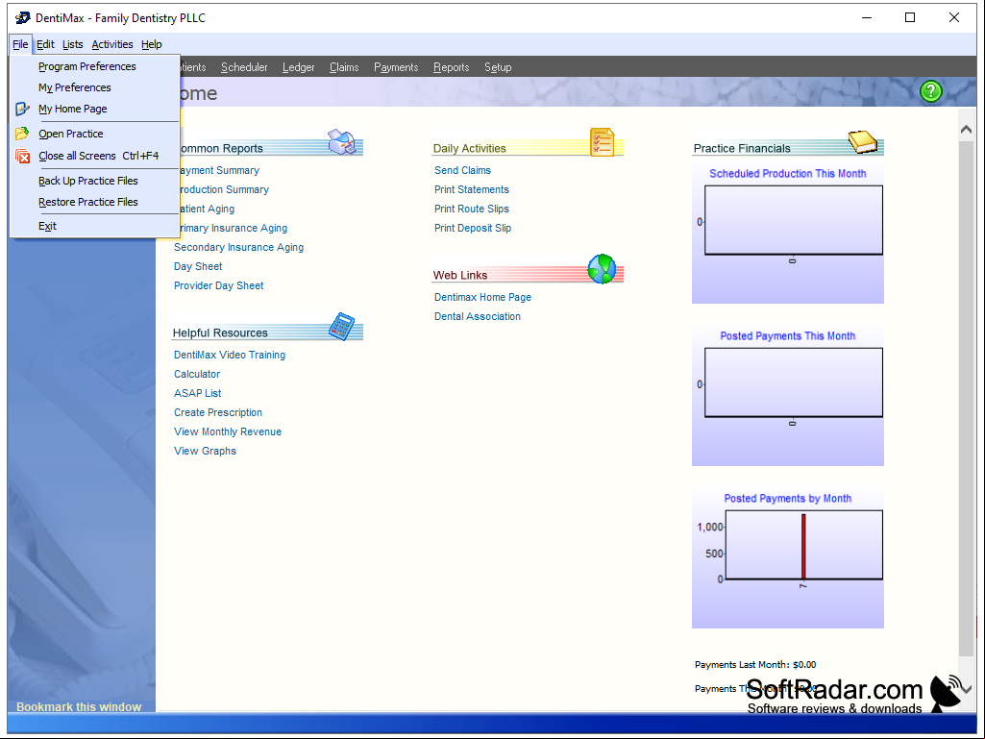Open the Lists menu

(73, 44)
